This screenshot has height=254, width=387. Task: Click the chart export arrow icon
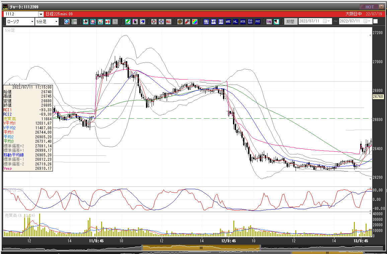277,22
